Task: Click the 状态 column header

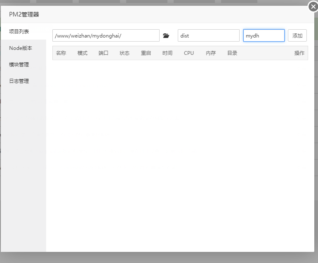Action: (125, 53)
